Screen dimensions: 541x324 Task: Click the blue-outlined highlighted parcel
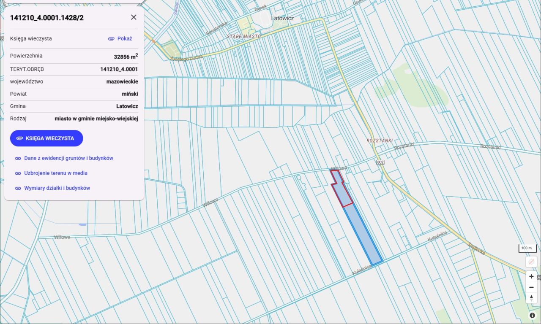pyautogui.click(x=363, y=236)
